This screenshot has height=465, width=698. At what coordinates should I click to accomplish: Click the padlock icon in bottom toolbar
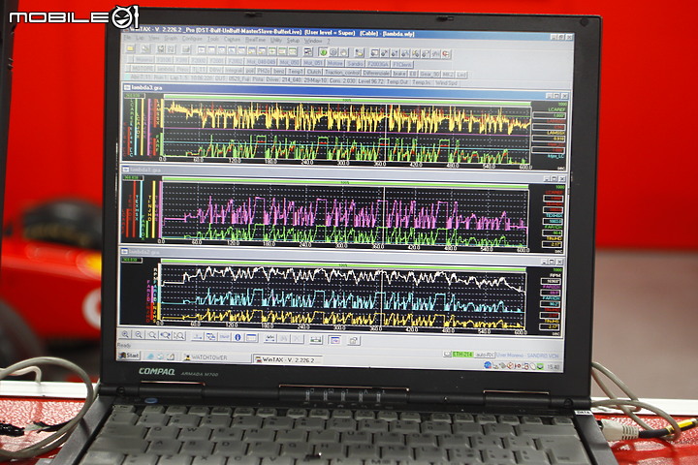[354, 340]
